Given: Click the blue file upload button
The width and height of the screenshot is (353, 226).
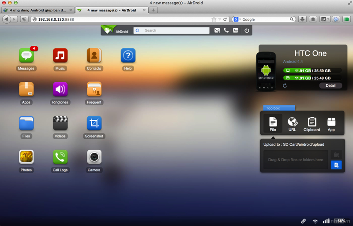Looking at the screenshot, I should [x=336, y=165].
